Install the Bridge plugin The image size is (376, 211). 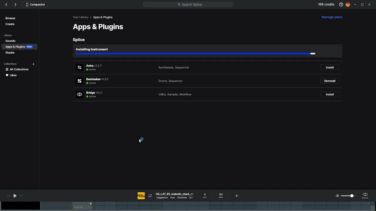[330, 94]
